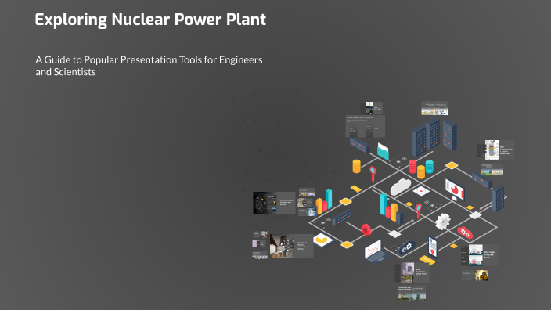The width and height of the screenshot is (551, 310).
Task: Open the slide with the yellow hazmat photo
Action: tap(475, 276)
